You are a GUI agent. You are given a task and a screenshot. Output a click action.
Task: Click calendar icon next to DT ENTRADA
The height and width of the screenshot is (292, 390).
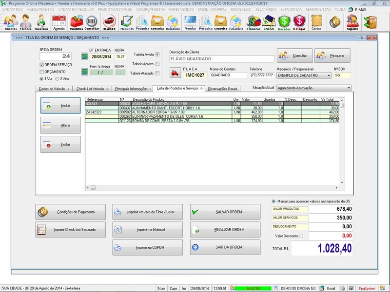84,56
